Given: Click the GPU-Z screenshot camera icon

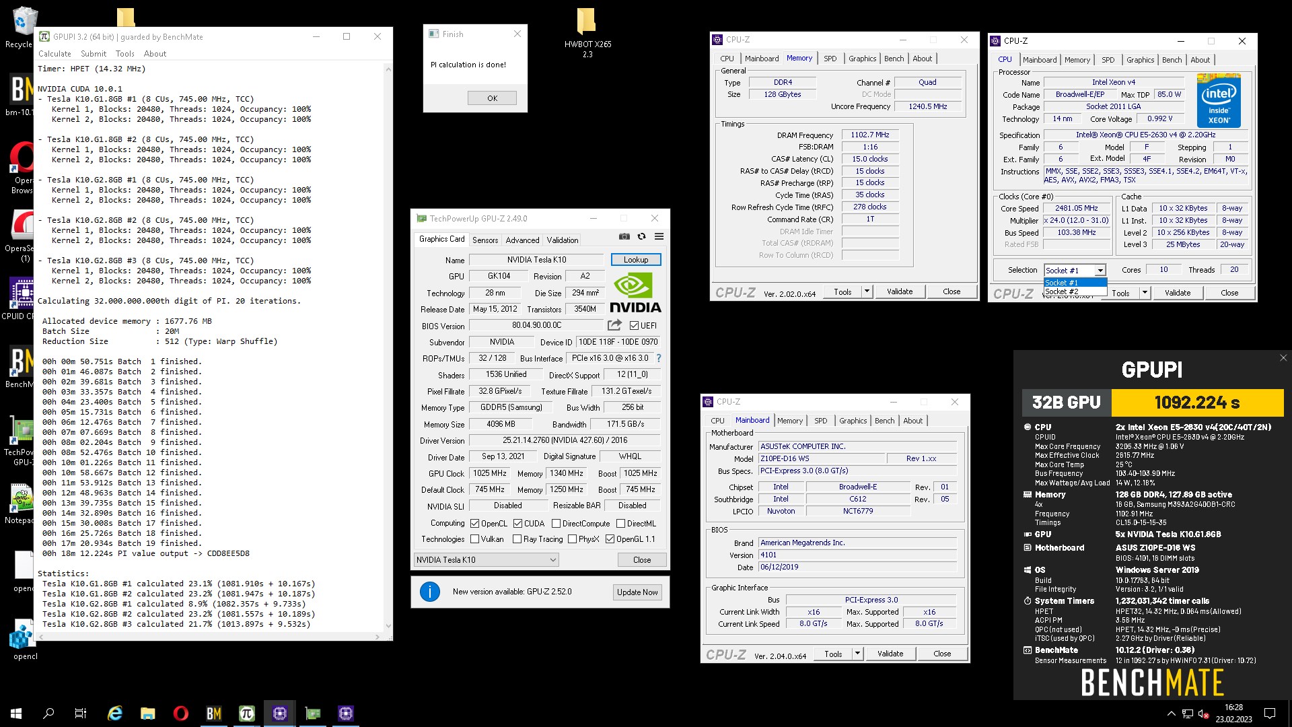Looking at the screenshot, I should (x=624, y=236).
